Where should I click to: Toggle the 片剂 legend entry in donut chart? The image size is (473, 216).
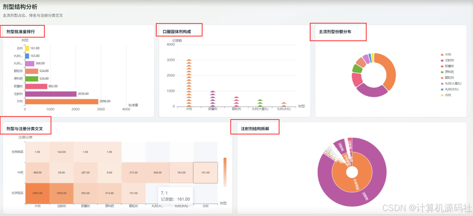pos(446,55)
